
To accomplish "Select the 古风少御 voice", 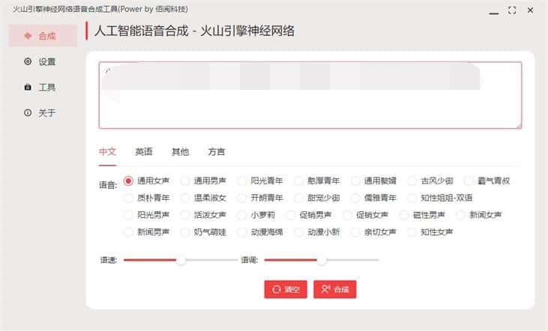I will point(430,181).
